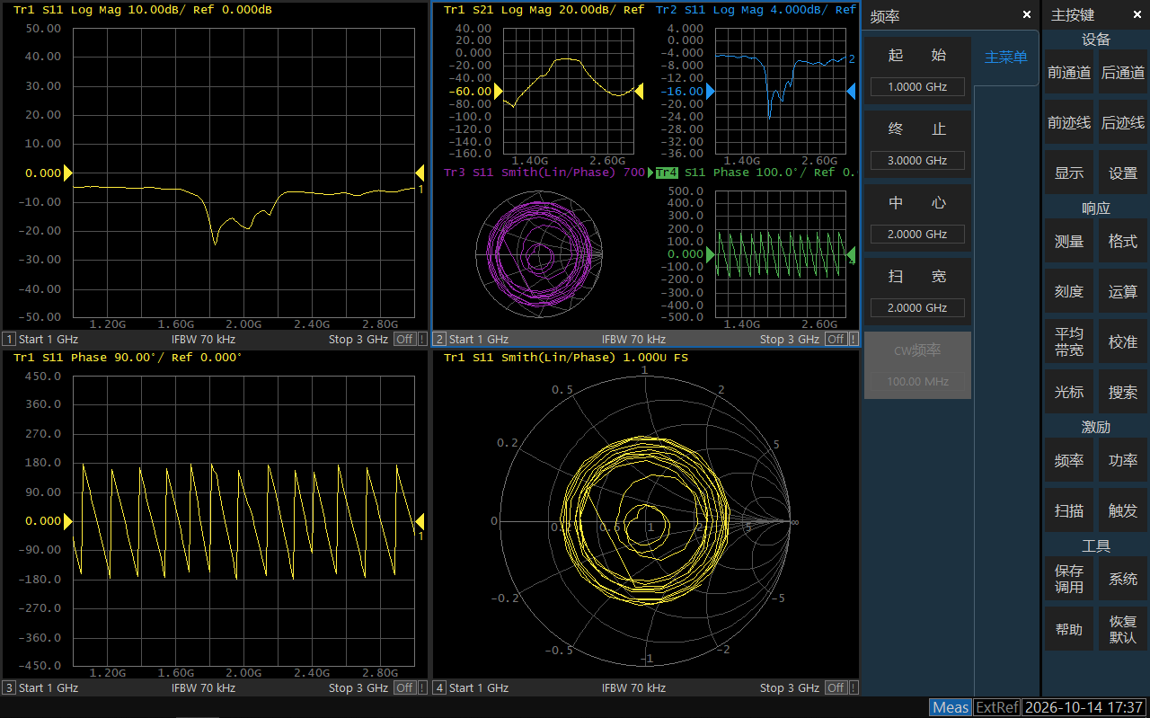Open the 频率 key under 激励
Viewport: 1150px width, 718px height.
tap(1069, 461)
